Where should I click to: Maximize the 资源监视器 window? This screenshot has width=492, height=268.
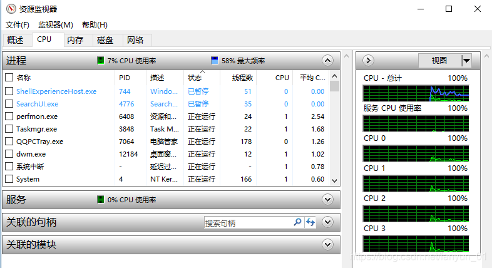tap(449, 9)
